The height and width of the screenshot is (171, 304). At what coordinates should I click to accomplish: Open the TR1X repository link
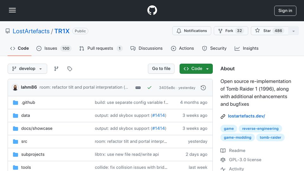(62, 31)
